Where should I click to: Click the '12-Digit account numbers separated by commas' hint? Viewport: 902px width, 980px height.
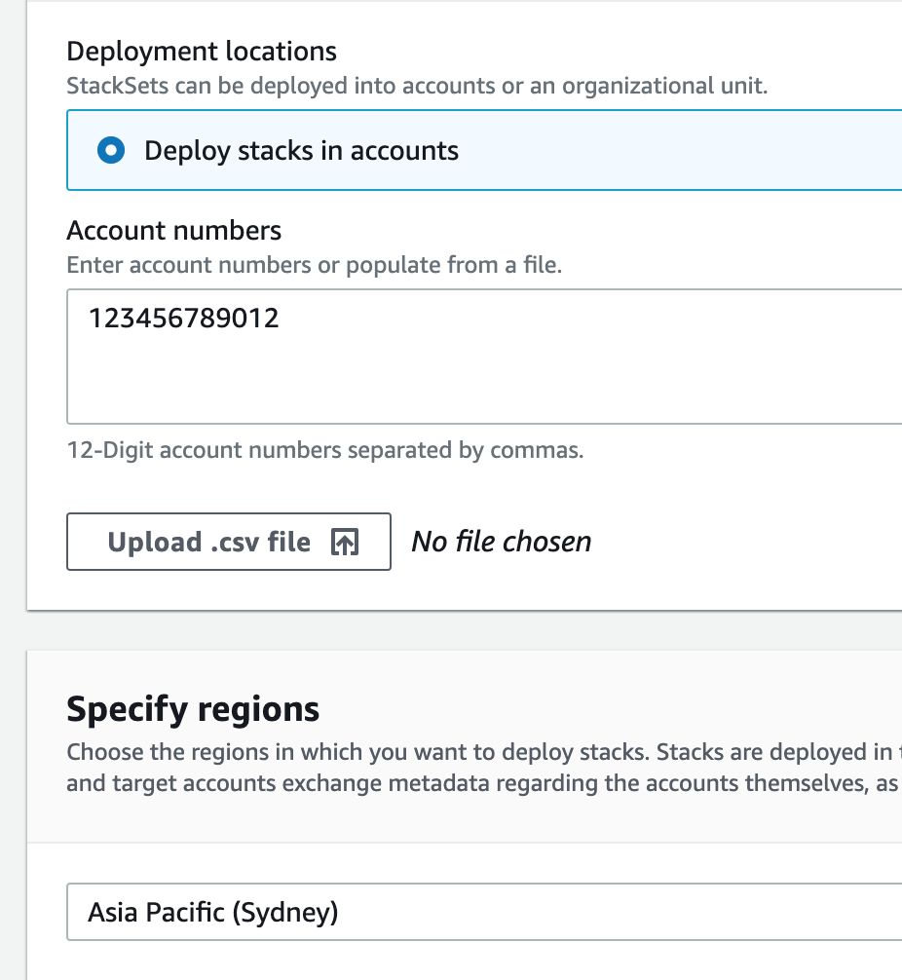(x=325, y=450)
